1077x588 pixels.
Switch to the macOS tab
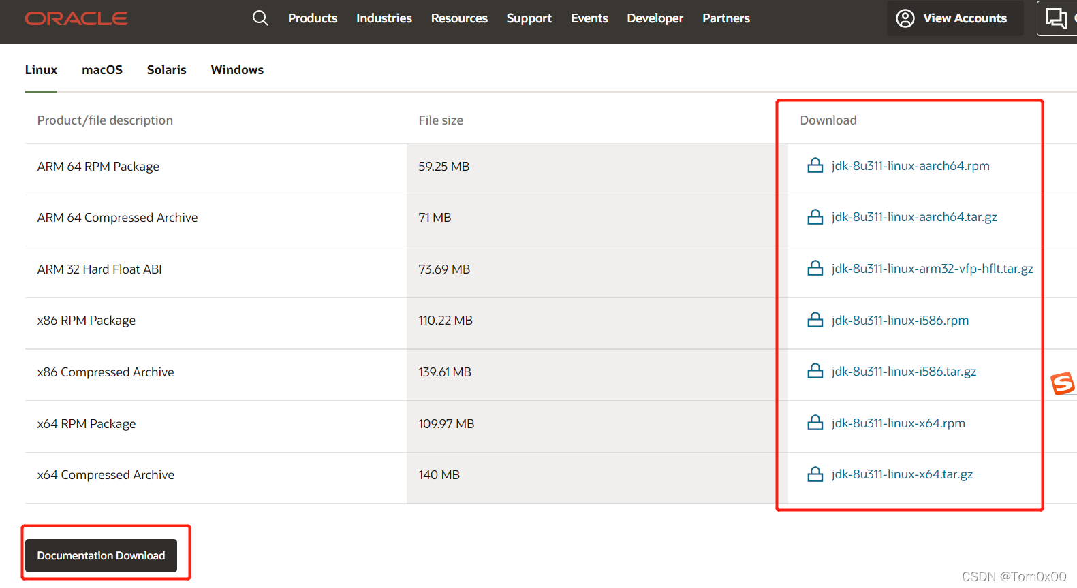click(x=102, y=70)
